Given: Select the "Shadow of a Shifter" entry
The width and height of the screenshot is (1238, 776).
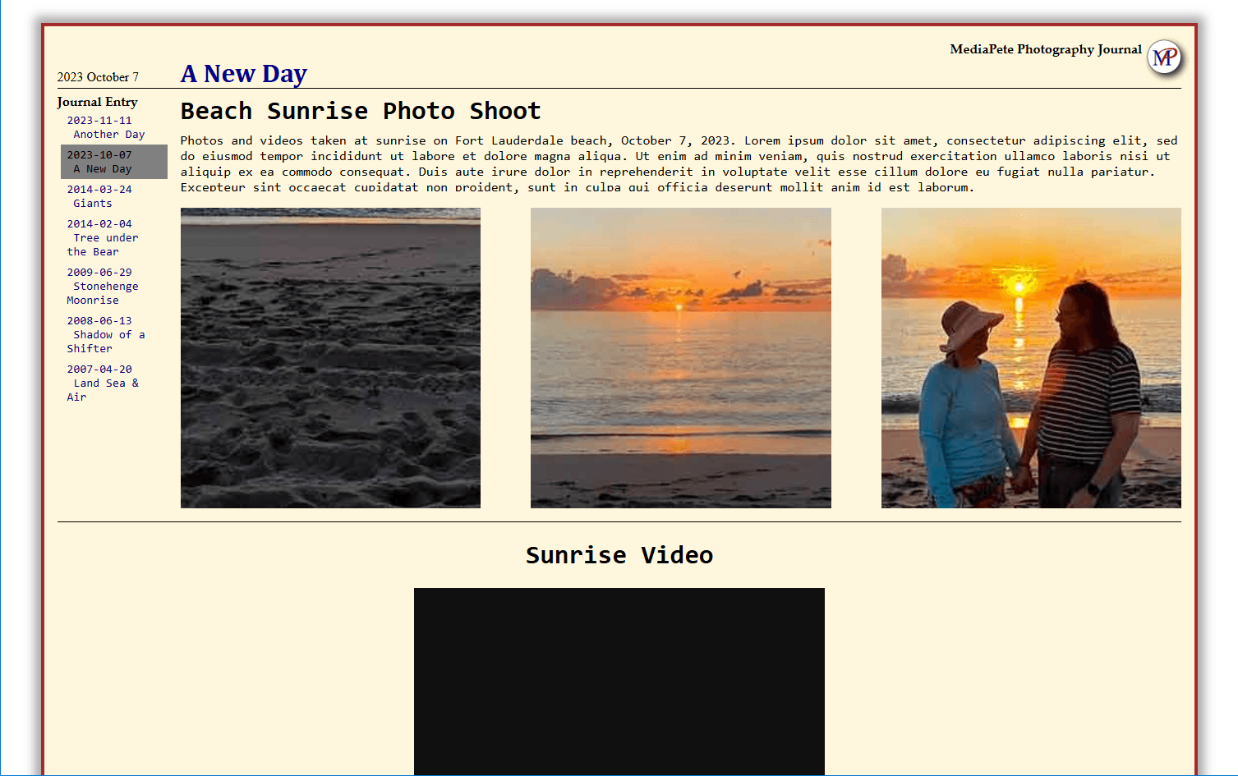Looking at the screenshot, I should 105,334.
